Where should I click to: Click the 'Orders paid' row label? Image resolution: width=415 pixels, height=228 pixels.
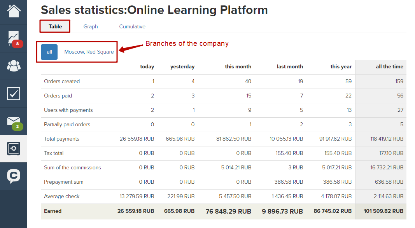pyautogui.click(x=58, y=96)
